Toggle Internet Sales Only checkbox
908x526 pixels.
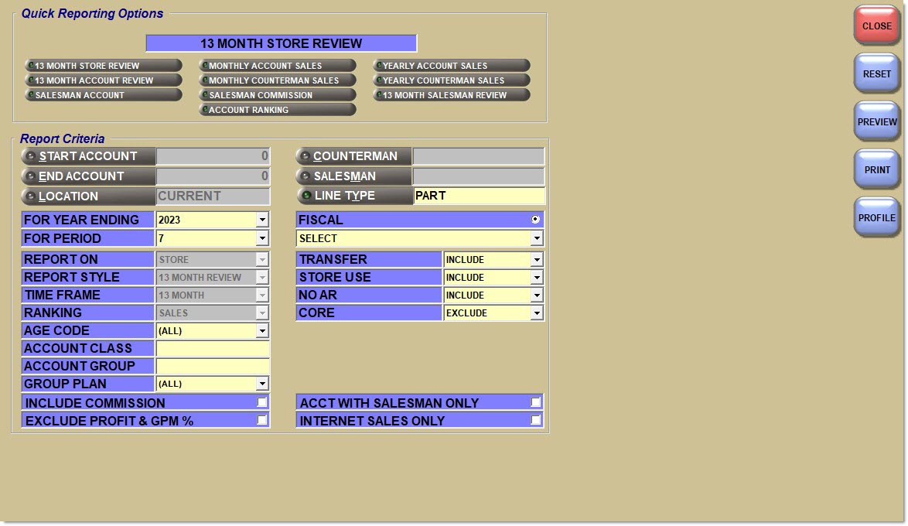coord(535,420)
